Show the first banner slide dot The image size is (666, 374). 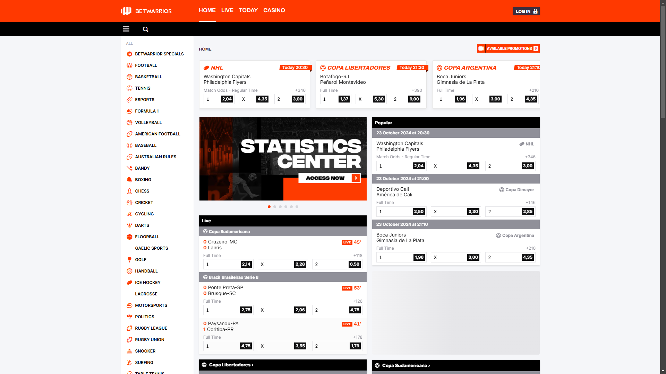click(269, 207)
